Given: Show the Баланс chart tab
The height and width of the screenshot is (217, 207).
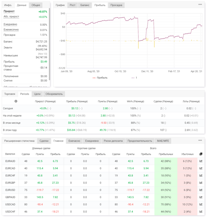Looking at the screenshot, I should (x=85, y=5).
